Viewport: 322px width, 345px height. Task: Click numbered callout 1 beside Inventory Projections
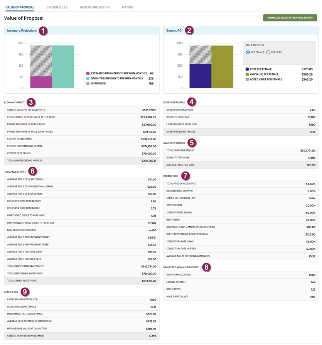[43, 31]
